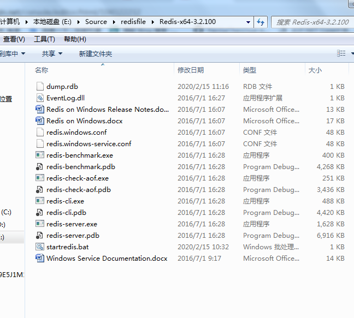Click the redis-cli.pdb file icon
Viewport: 354px width, 318px height.
39,212
